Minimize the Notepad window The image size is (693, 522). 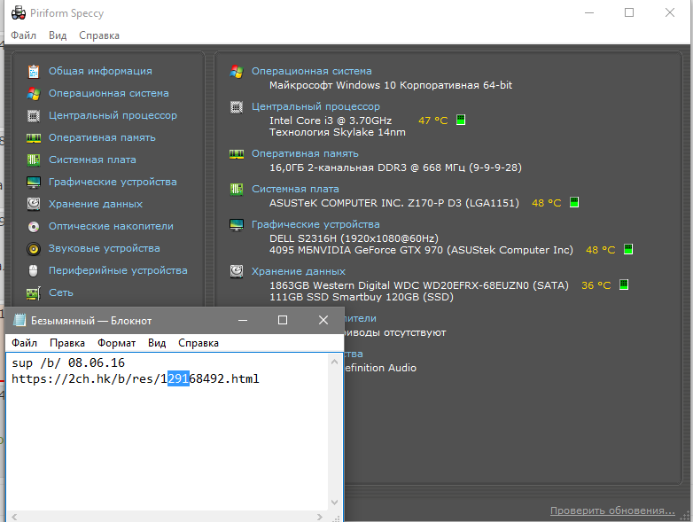243,320
